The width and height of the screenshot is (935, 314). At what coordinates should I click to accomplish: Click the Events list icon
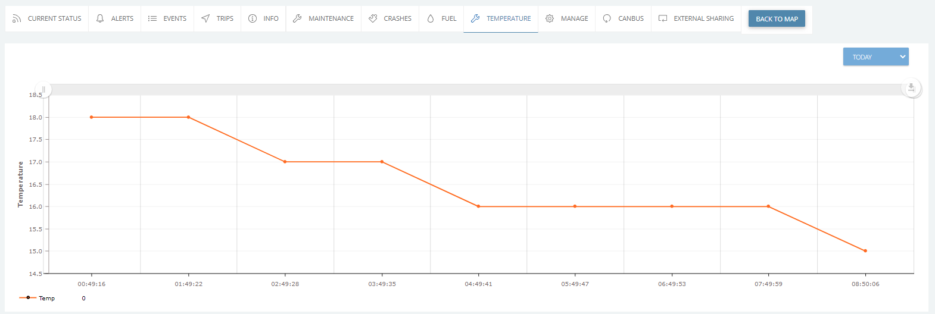tap(152, 18)
